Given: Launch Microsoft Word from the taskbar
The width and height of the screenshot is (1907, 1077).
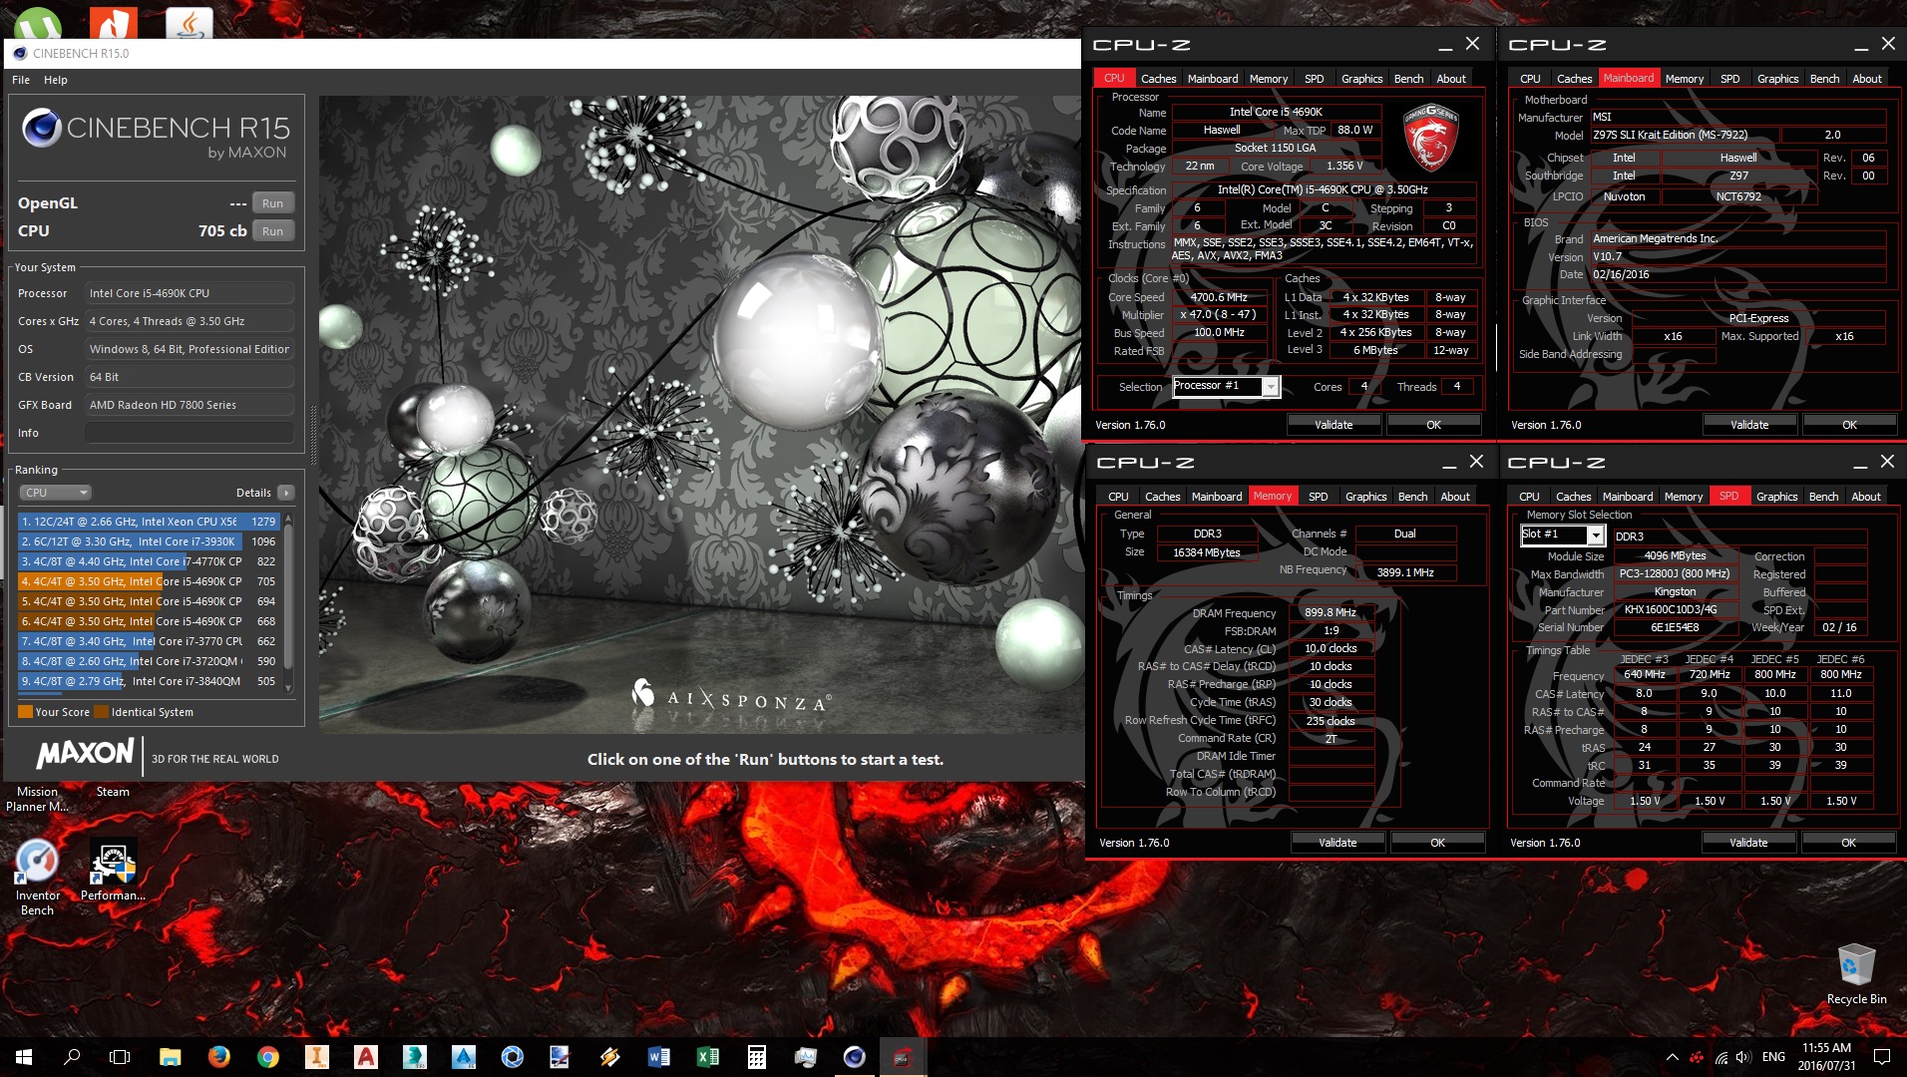Looking at the screenshot, I should (659, 1057).
